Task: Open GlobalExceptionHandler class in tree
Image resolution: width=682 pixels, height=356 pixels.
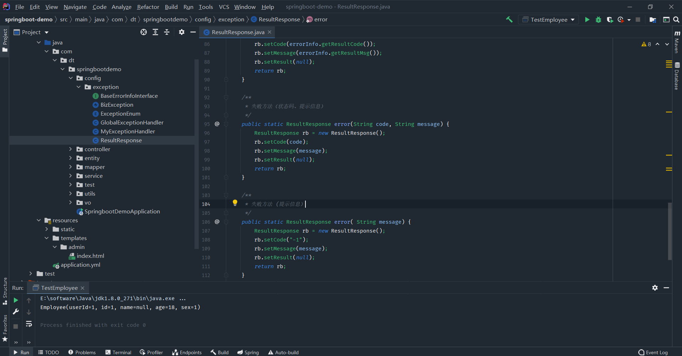Action: (x=132, y=122)
